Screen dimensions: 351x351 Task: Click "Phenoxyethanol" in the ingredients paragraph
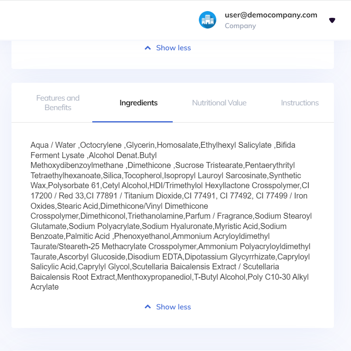click(142, 237)
